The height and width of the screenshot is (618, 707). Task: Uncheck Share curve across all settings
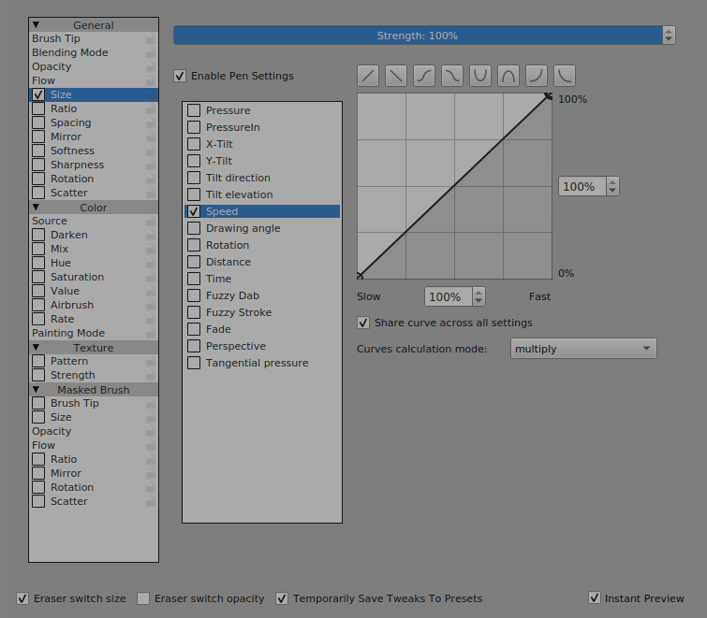[x=363, y=323]
